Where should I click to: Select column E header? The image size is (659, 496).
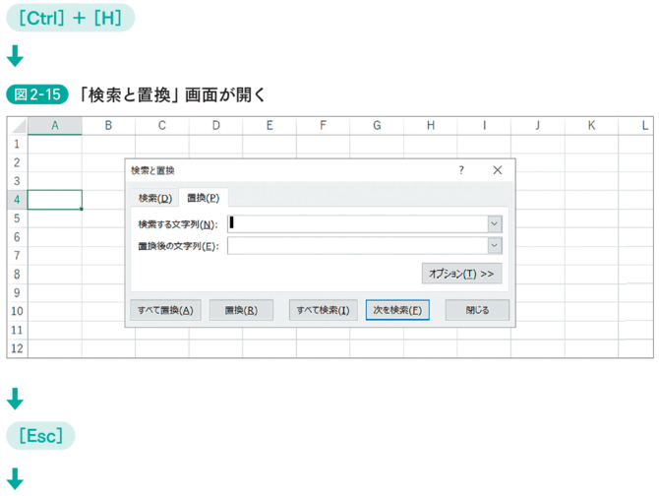click(270, 126)
